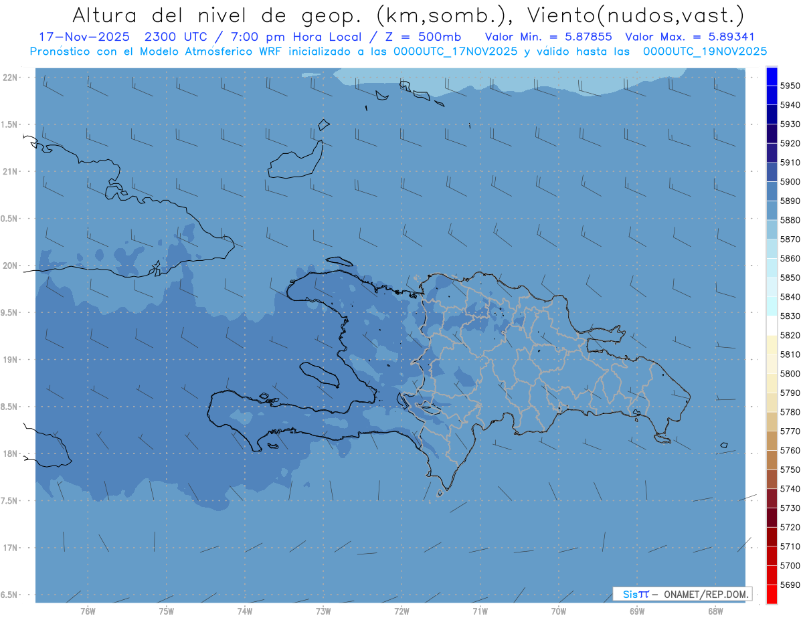Click the 'Valor Max. = 5.89341' text
The height and width of the screenshot is (620, 803).
[x=689, y=37]
